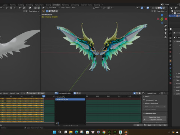Select the Armature|Fly_Idle action in list
Image resolution: width=180 pixels, height=135 pixels.
70,99
